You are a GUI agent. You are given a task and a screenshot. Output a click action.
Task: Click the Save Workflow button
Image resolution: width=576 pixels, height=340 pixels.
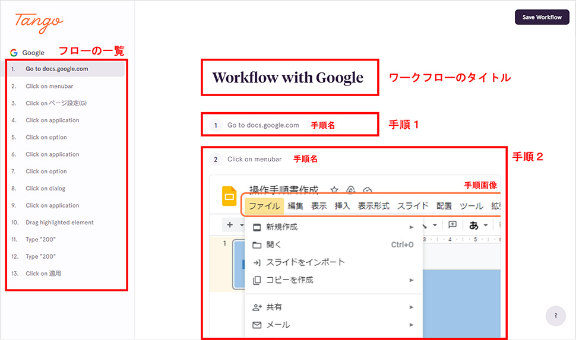pyautogui.click(x=542, y=17)
